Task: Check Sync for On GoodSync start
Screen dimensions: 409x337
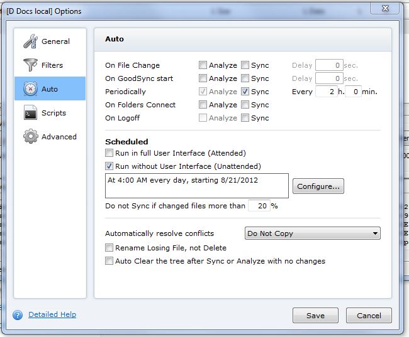Action: coord(245,78)
